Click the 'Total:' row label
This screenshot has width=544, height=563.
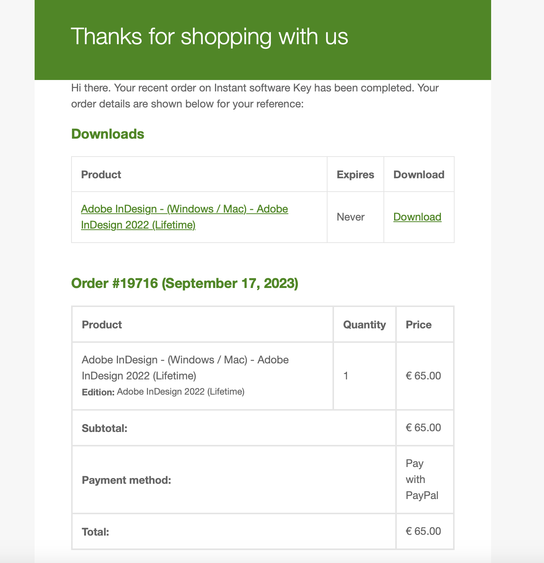(95, 532)
